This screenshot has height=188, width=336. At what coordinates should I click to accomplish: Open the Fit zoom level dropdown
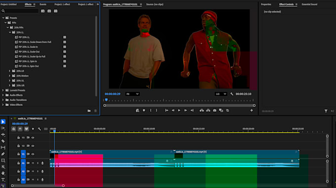(132, 94)
